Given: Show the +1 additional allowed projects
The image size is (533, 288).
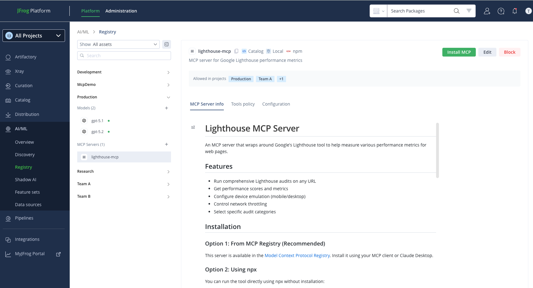Looking at the screenshot, I should click(x=281, y=79).
